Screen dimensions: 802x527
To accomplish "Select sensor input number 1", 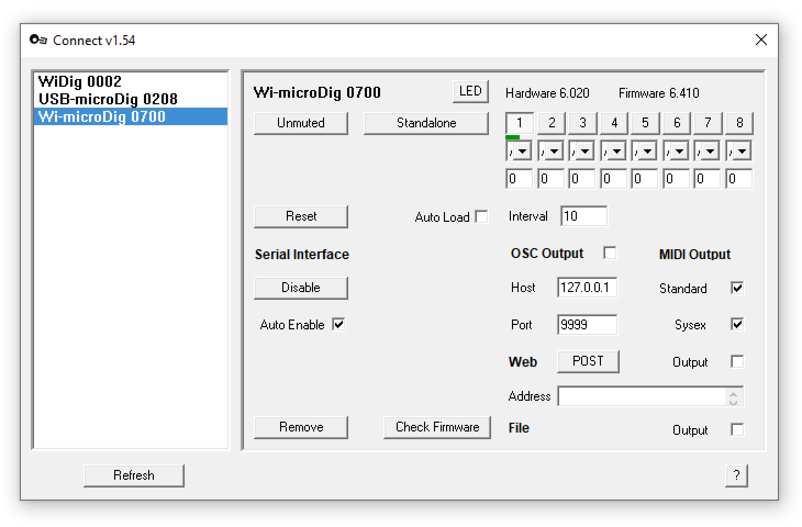I will tap(519, 123).
